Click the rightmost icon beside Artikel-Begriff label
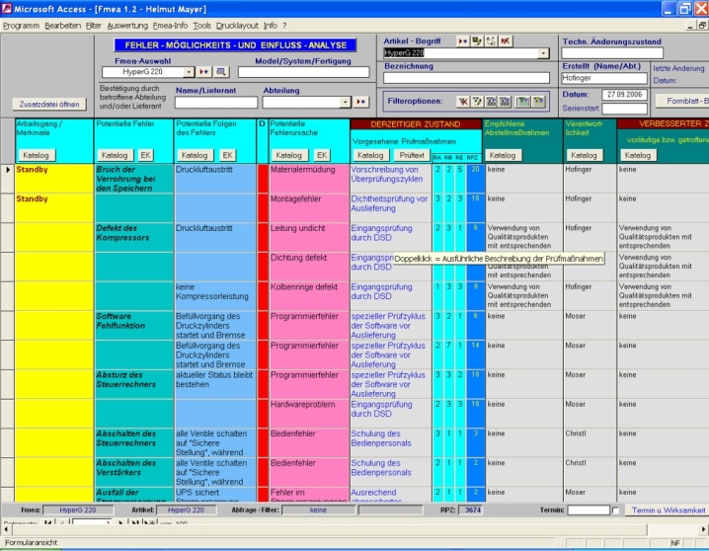The width and height of the screenshot is (709, 551). (x=505, y=40)
